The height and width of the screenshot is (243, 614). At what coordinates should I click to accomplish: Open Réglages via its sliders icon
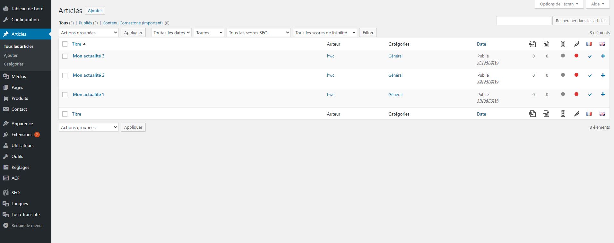[x=6, y=167]
